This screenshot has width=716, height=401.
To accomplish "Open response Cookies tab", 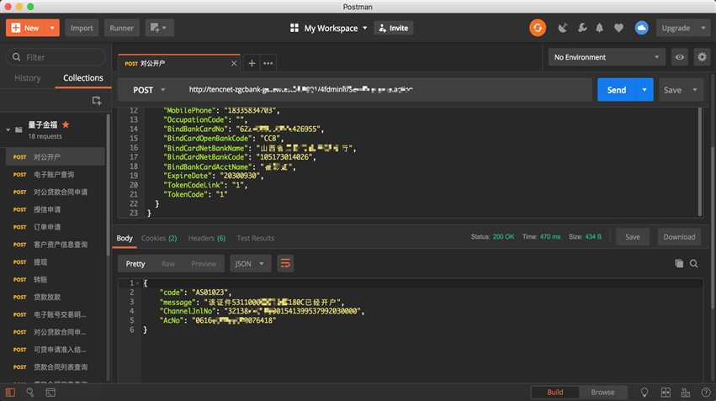I will [x=159, y=238].
